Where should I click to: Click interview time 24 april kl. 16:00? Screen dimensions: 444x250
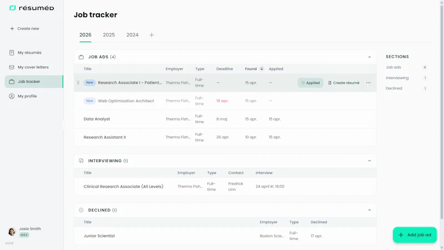coord(270,187)
